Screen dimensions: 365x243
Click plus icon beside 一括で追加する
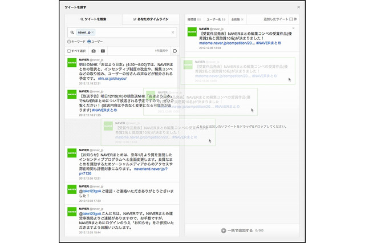[224, 230]
